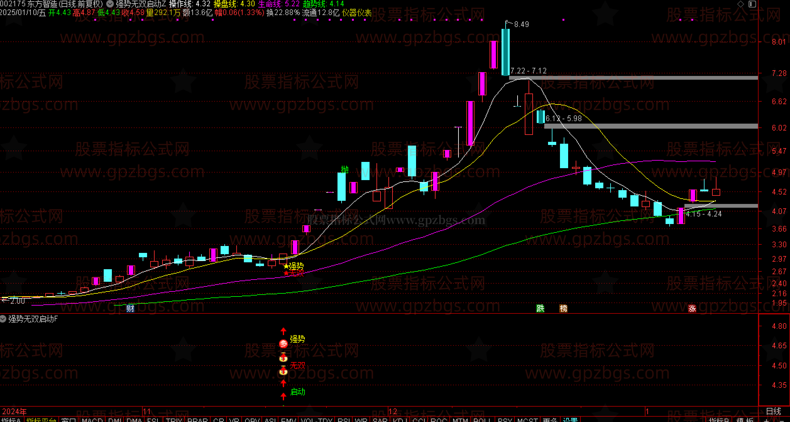Click the green 抛 sell signal label
Screen dimensions: 790x422
click(x=345, y=170)
